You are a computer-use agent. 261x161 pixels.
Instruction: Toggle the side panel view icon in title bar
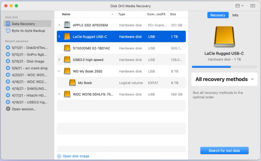(x=253, y=6)
